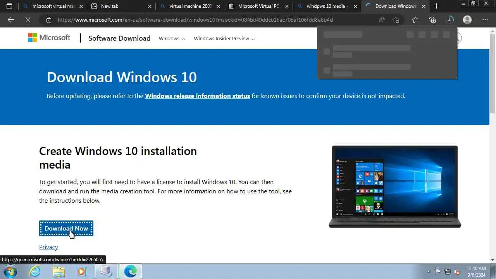Select the Microsoft Edge taskbar icon
Viewport: 496px width, 279px height.
[x=130, y=271]
